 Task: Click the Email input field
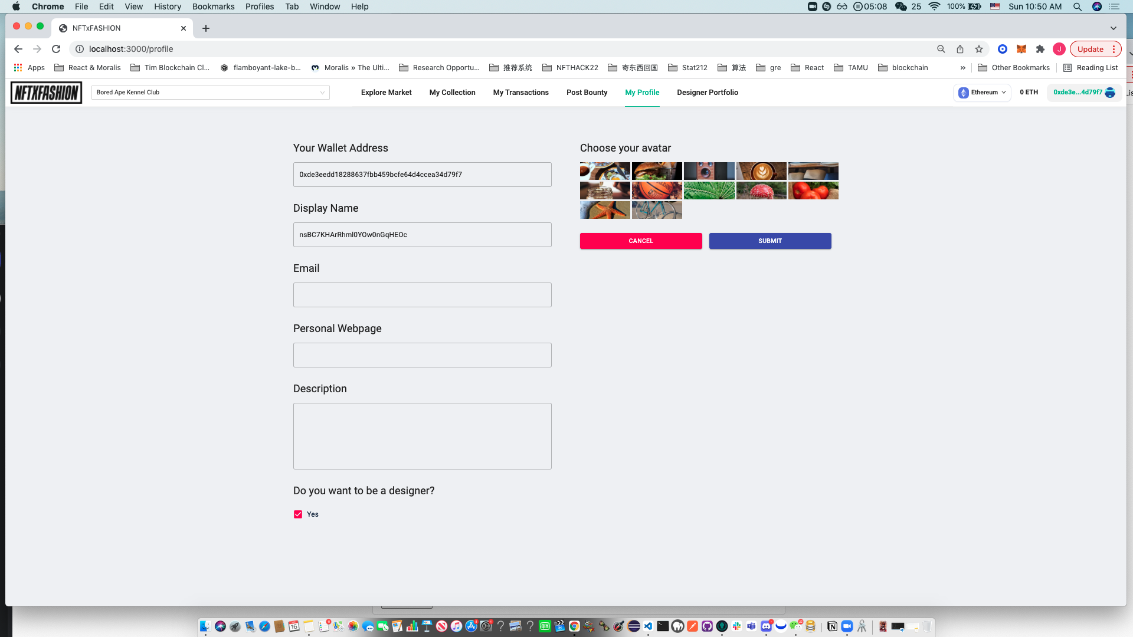pos(423,295)
